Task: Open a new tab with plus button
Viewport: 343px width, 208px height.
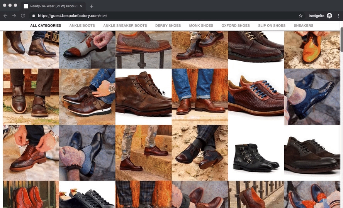Action: [x=92, y=6]
